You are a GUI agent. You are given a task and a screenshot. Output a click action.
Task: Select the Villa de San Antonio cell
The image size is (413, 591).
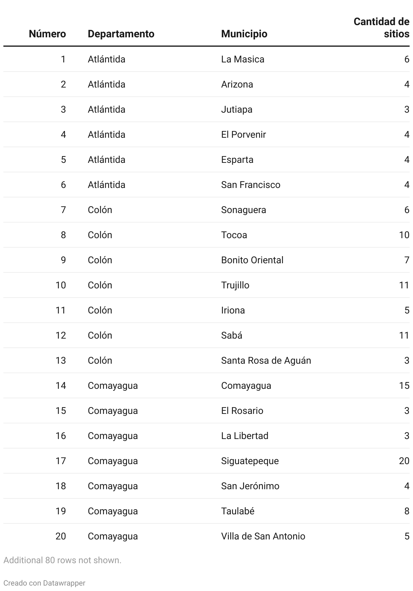point(263,536)
